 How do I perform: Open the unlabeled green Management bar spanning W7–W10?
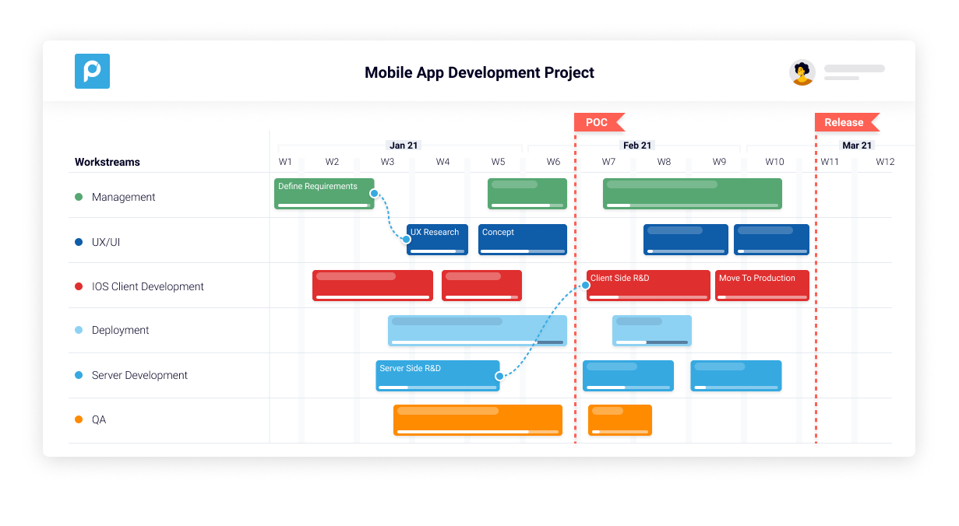693,194
